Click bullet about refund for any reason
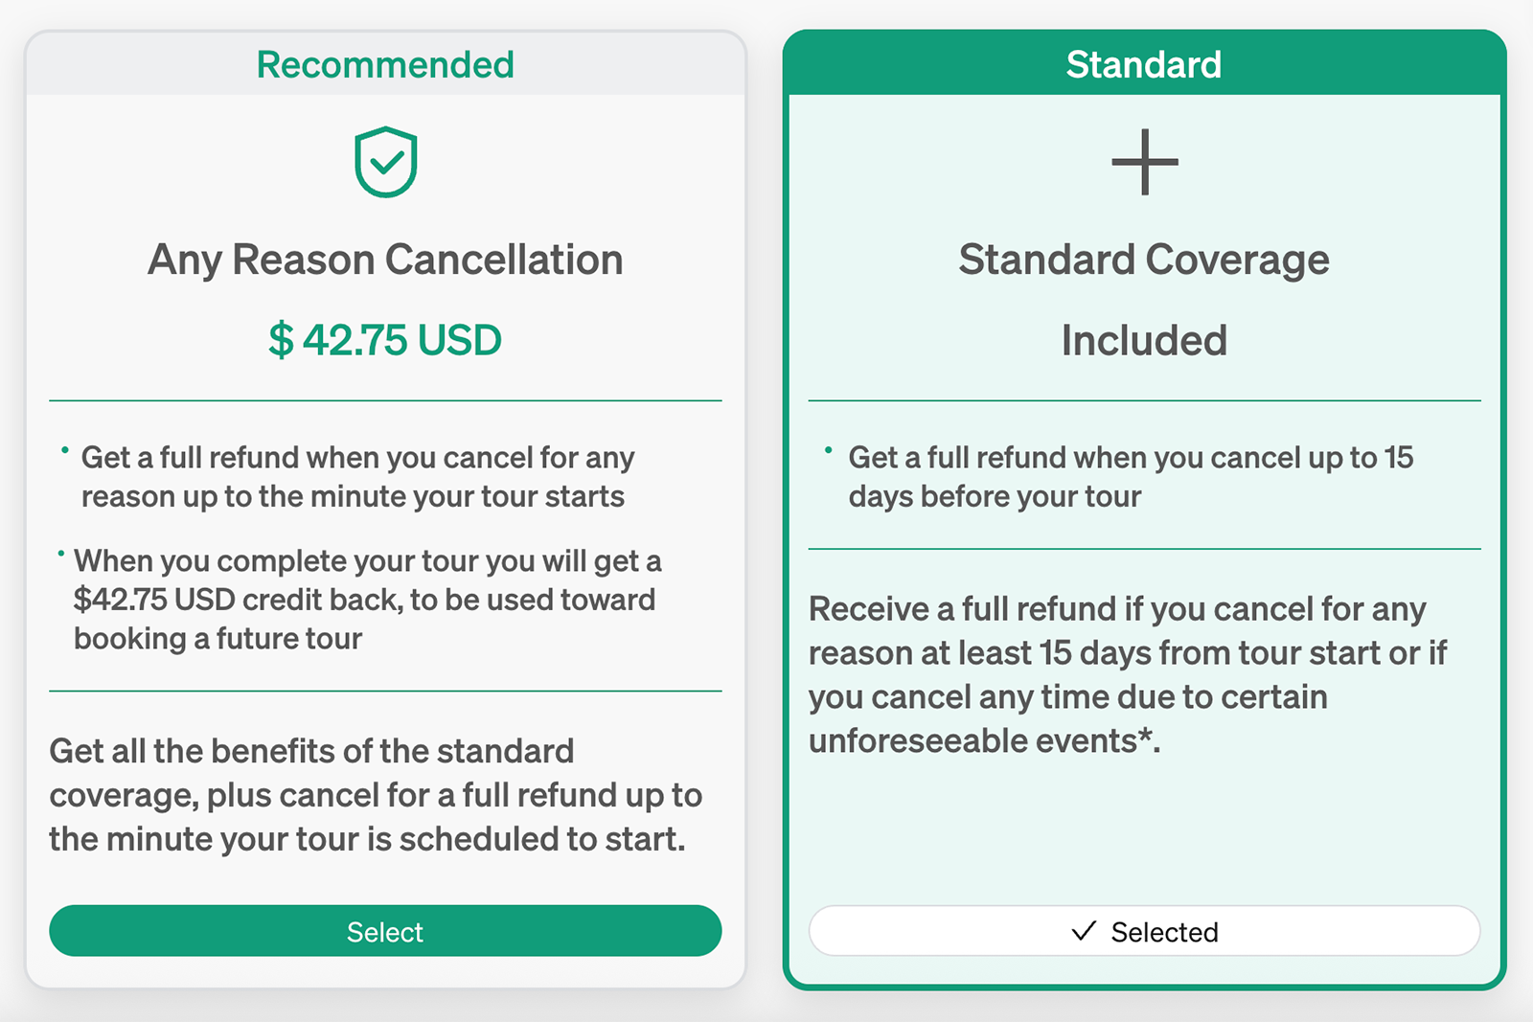Viewport: 1533px width, 1022px height. click(x=357, y=477)
